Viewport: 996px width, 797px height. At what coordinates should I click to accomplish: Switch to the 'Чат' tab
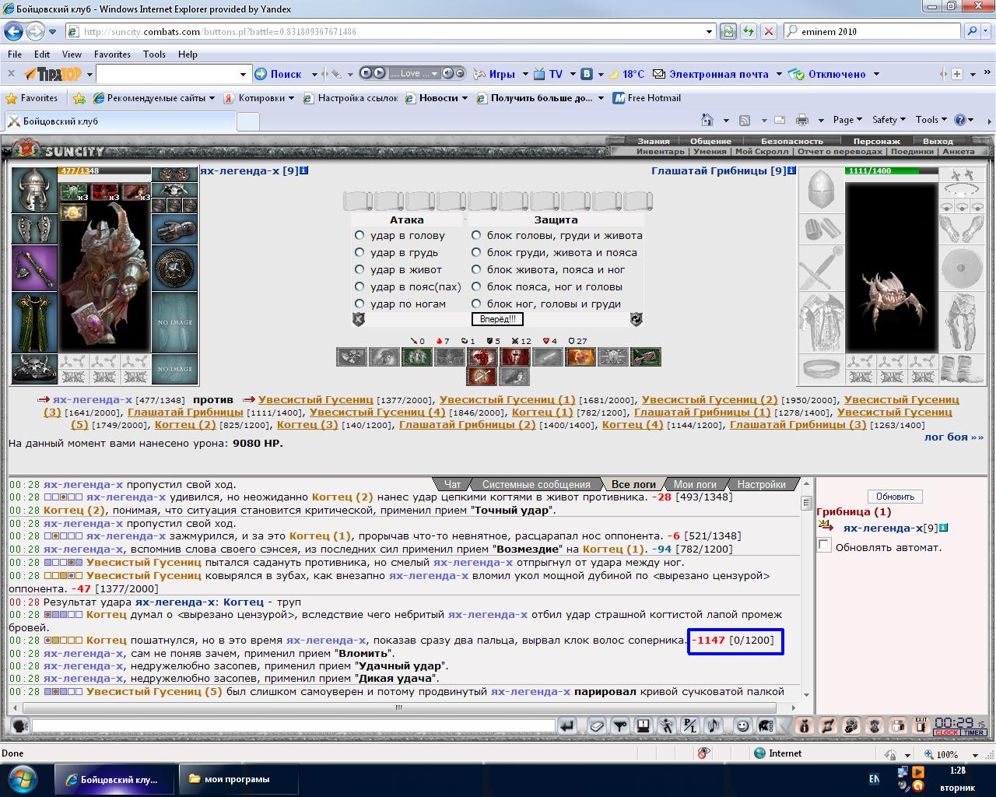[452, 484]
